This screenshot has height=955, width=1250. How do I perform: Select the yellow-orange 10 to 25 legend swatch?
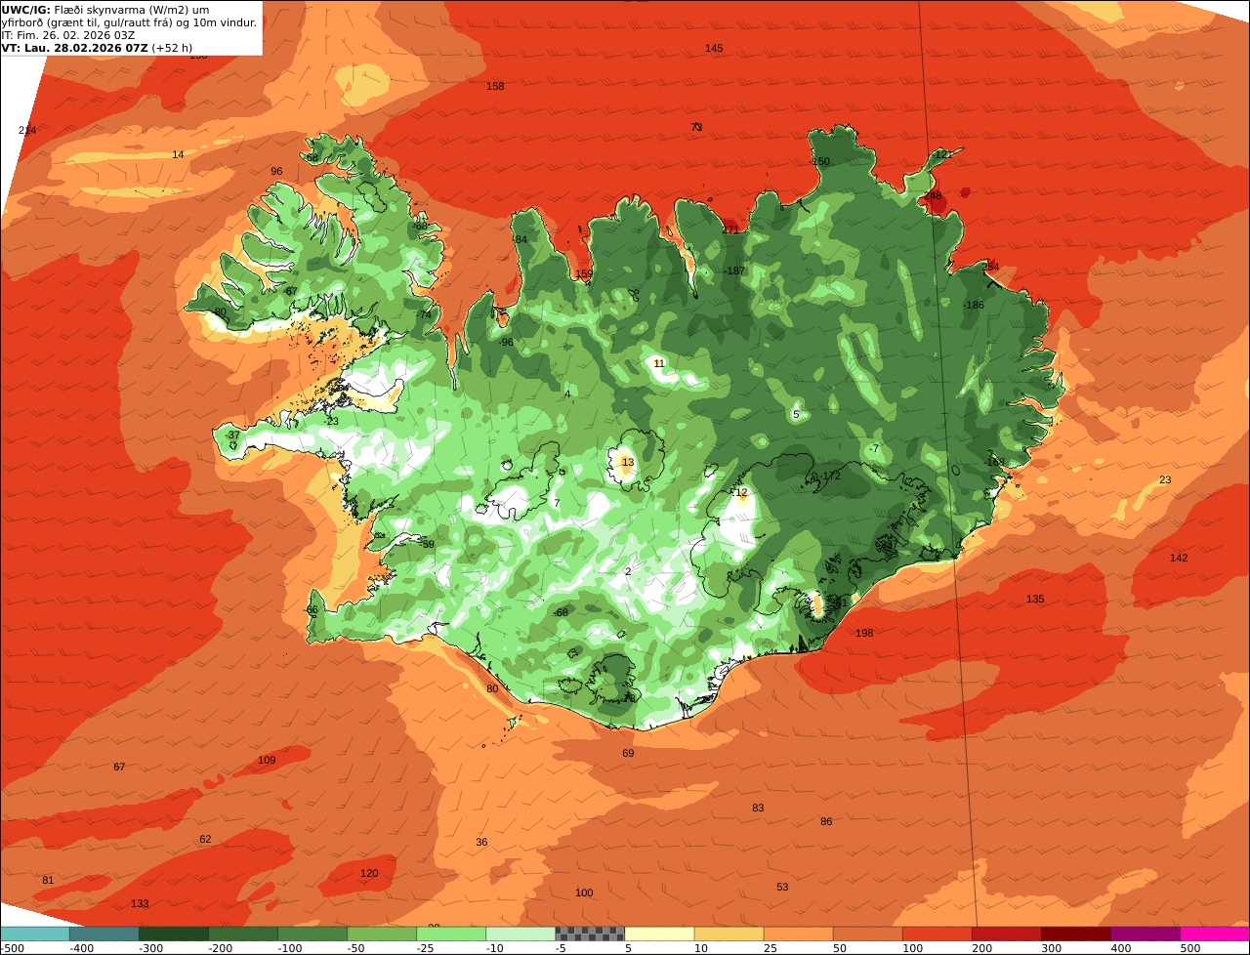(729, 934)
